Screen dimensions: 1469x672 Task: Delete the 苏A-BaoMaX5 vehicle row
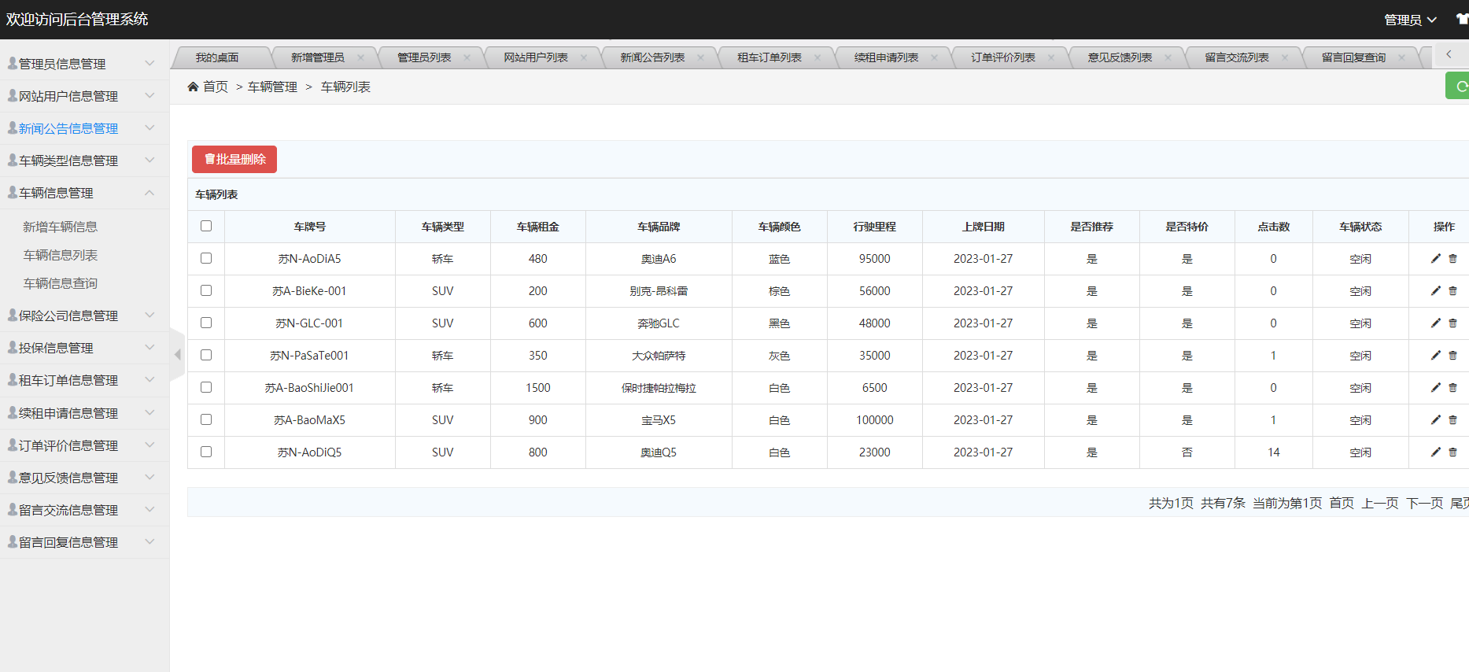coord(1452,419)
